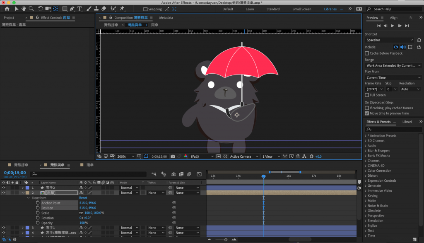The width and height of the screenshot is (424, 243).
Task: Click composition mini-flowchart icon in timeline
Action: click(154, 174)
